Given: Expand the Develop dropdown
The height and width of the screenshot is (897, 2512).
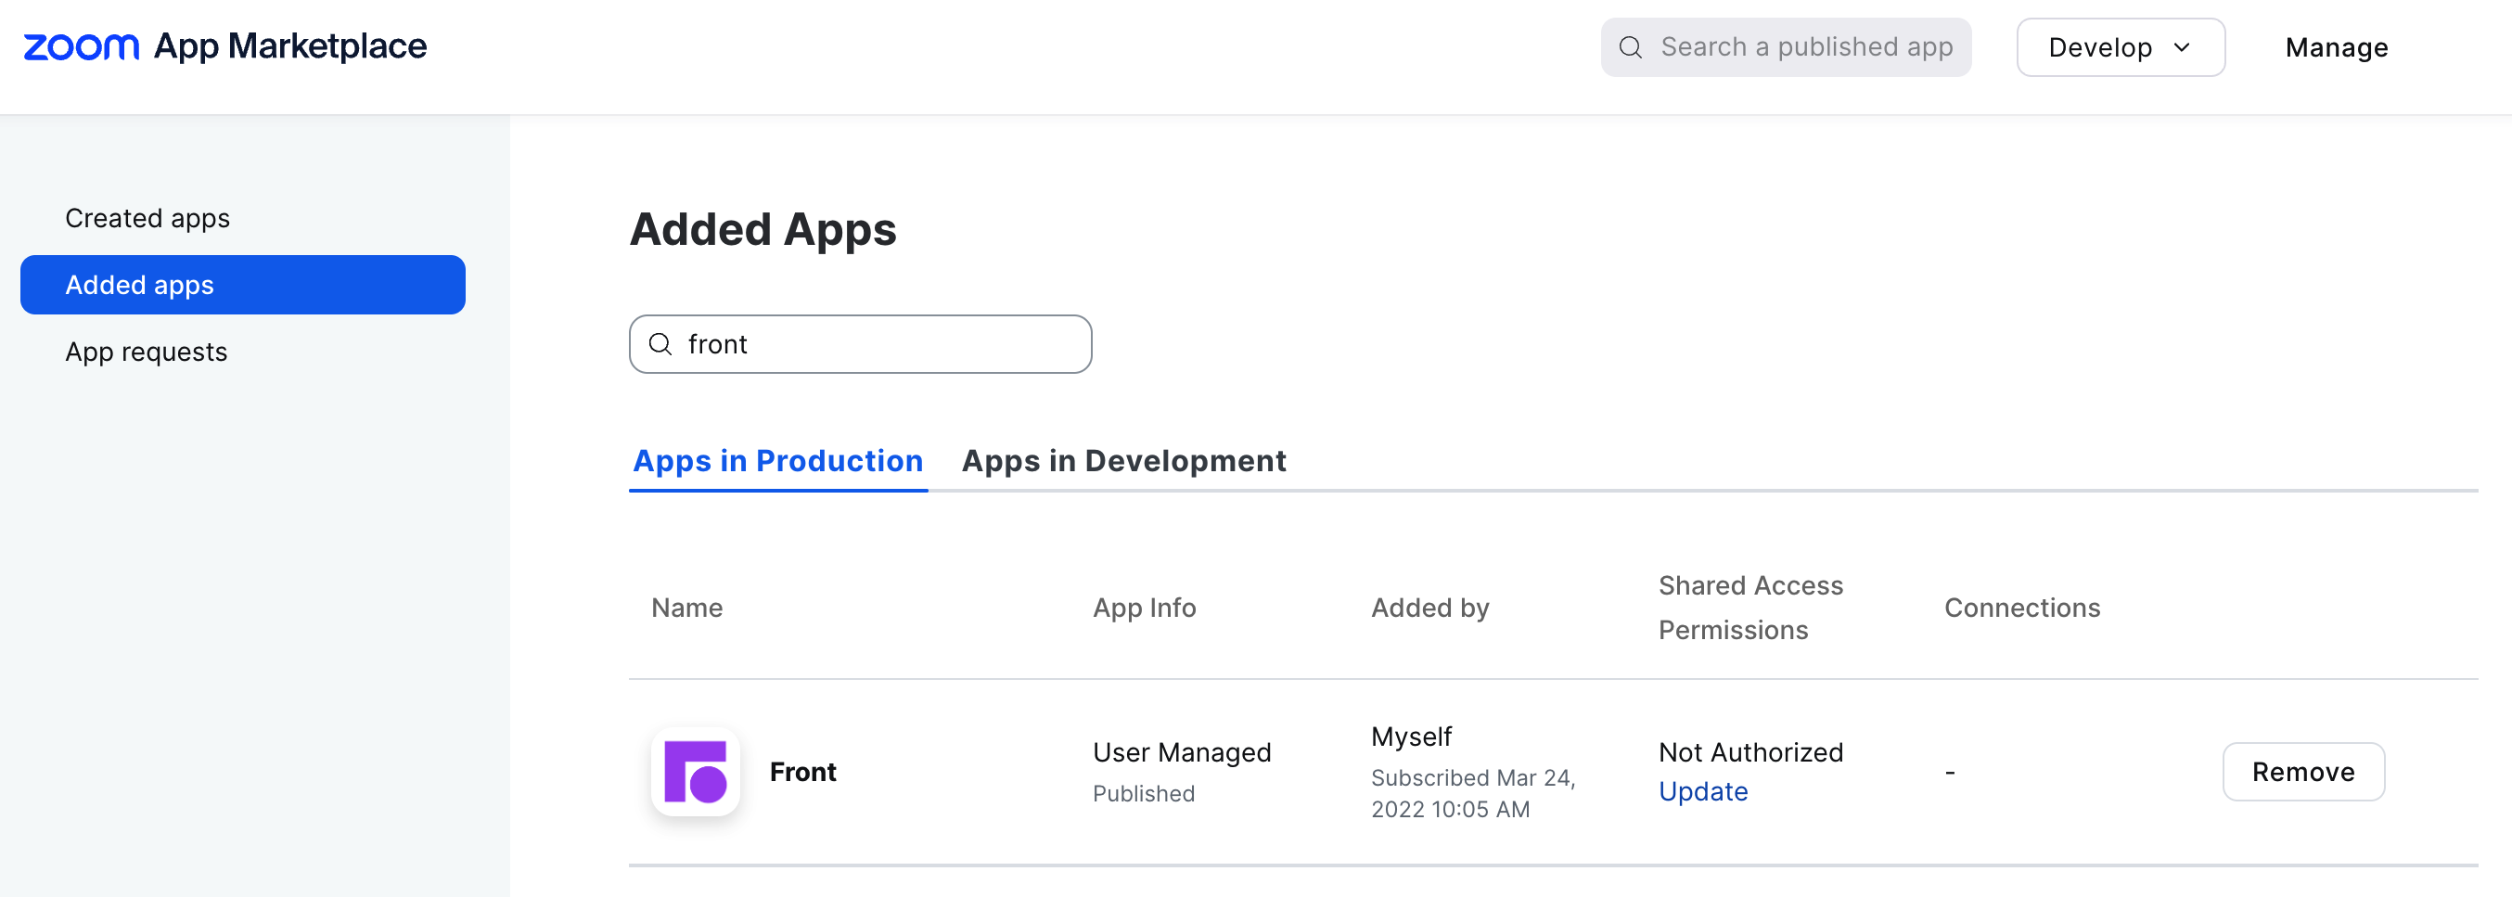Looking at the screenshot, I should 2120,46.
